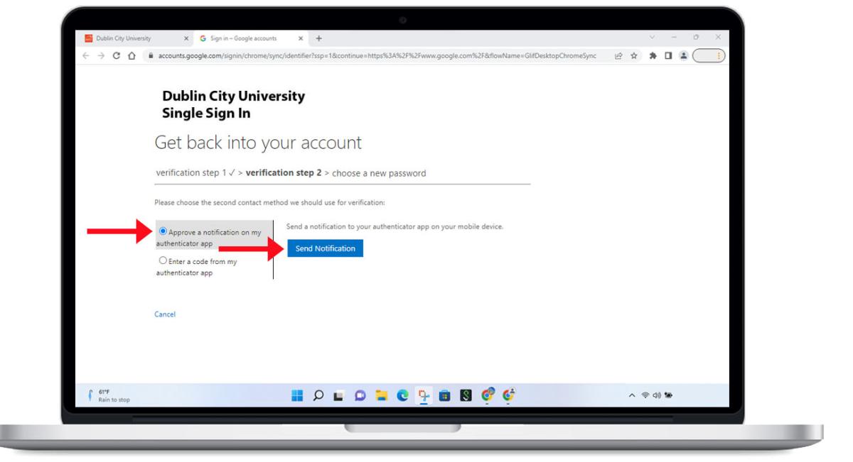853x462 pixels.
Task: Open the green S app on taskbar
Action: (x=468, y=395)
